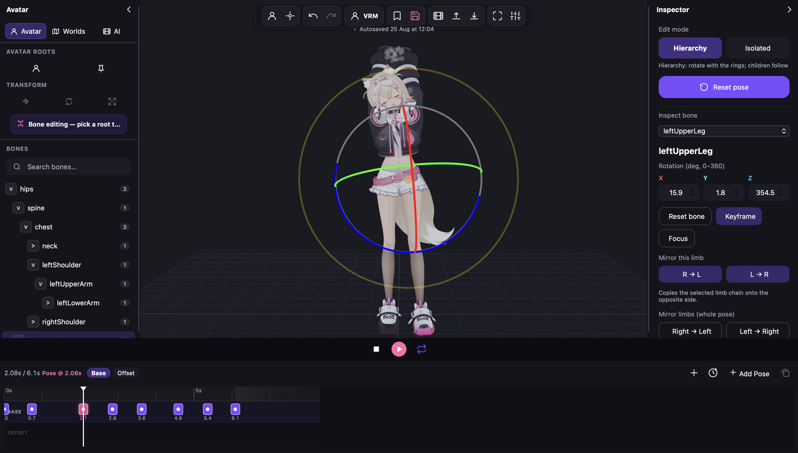
Task: Click the upload arrow icon
Action: 456,16
